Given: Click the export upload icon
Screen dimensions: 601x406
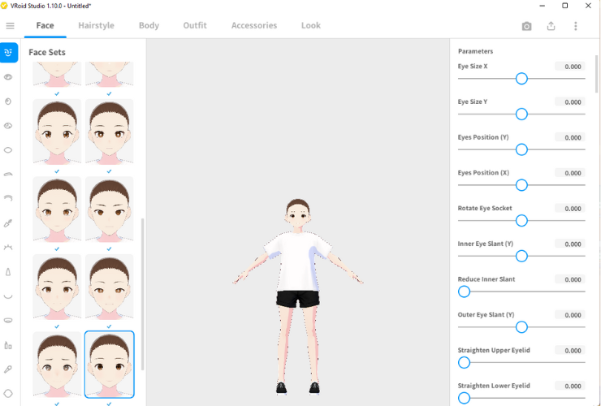Looking at the screenshot, I should [x=551, y=26].
